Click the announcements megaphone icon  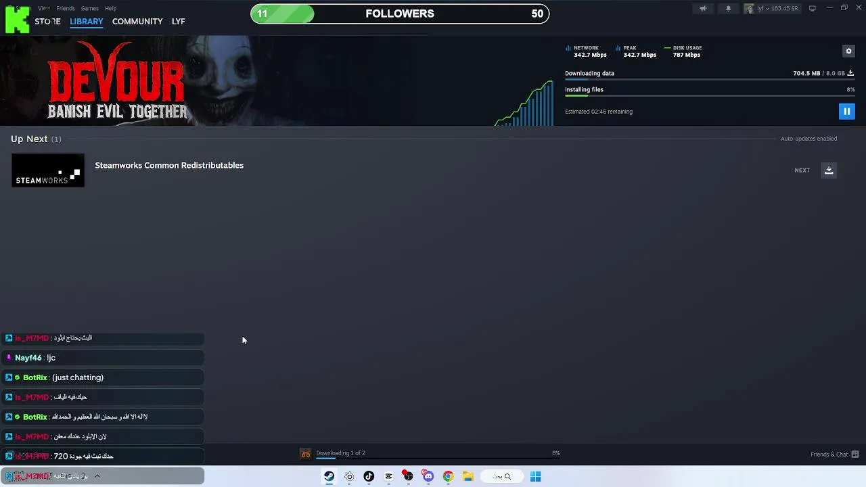703,8
